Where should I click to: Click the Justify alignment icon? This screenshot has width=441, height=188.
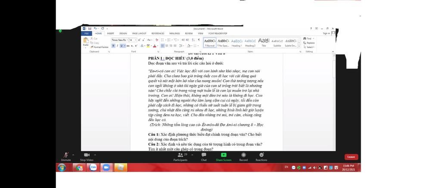175,46
